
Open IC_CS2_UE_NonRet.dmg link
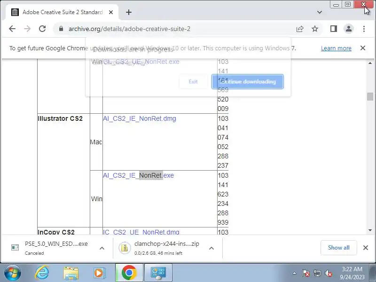pyautogui.click(x=141, y=232)
